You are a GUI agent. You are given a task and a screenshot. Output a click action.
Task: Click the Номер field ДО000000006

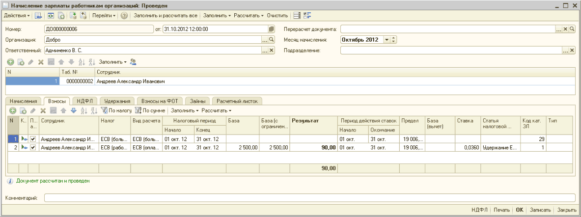click(x=99, y=29)
